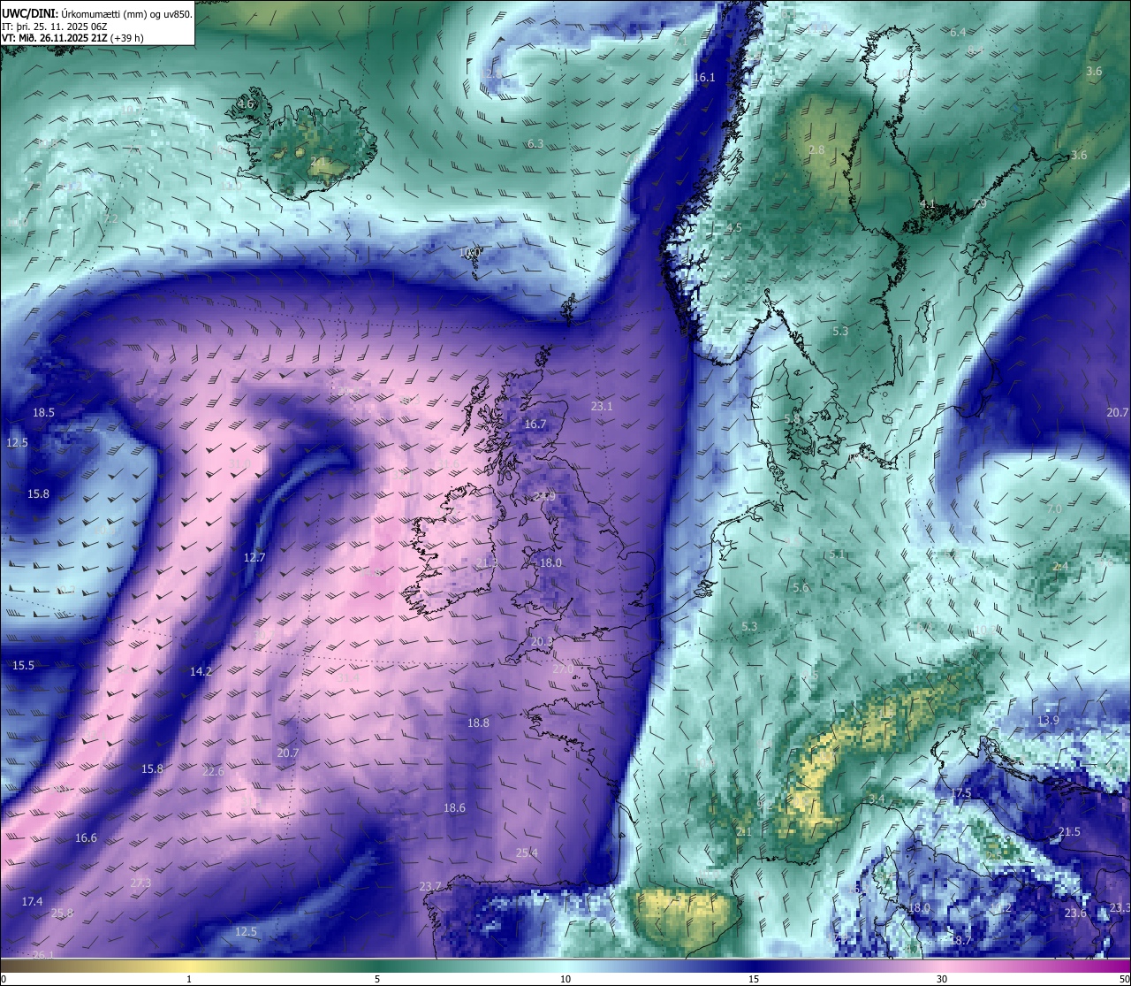Click the 6.4 value at the top right

[x=958, y=32]
